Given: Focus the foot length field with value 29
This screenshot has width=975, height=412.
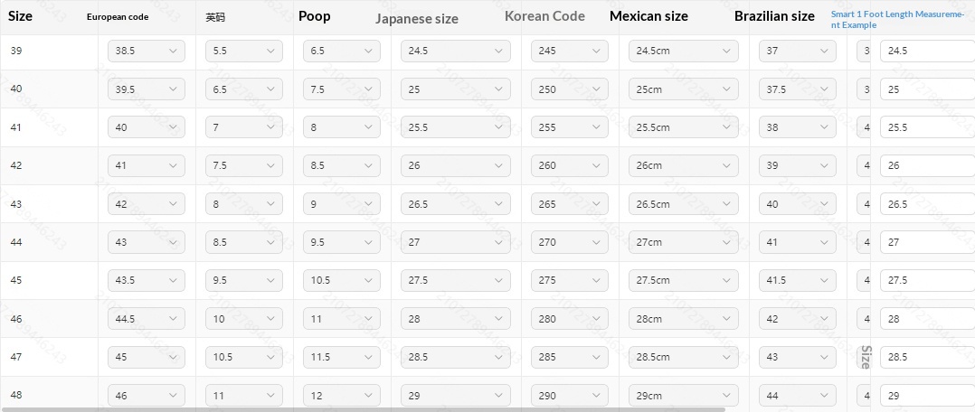Looking at the screenshot, I should [926, 395].
